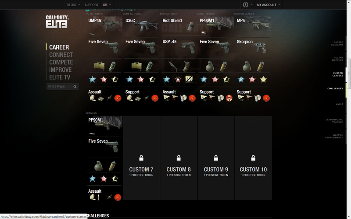Select the frag grenade in CORE - PP90M1 class
This screenshot has height=219, width=351.
pos(210,67)
